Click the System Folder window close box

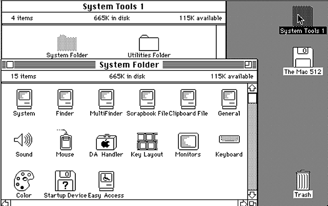[10, 65]
